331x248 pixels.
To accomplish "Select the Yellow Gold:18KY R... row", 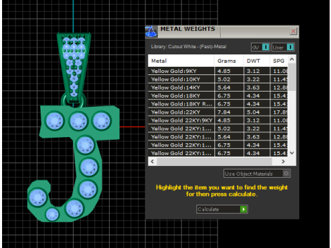I will pyautogui.click(x=218, y=104).
